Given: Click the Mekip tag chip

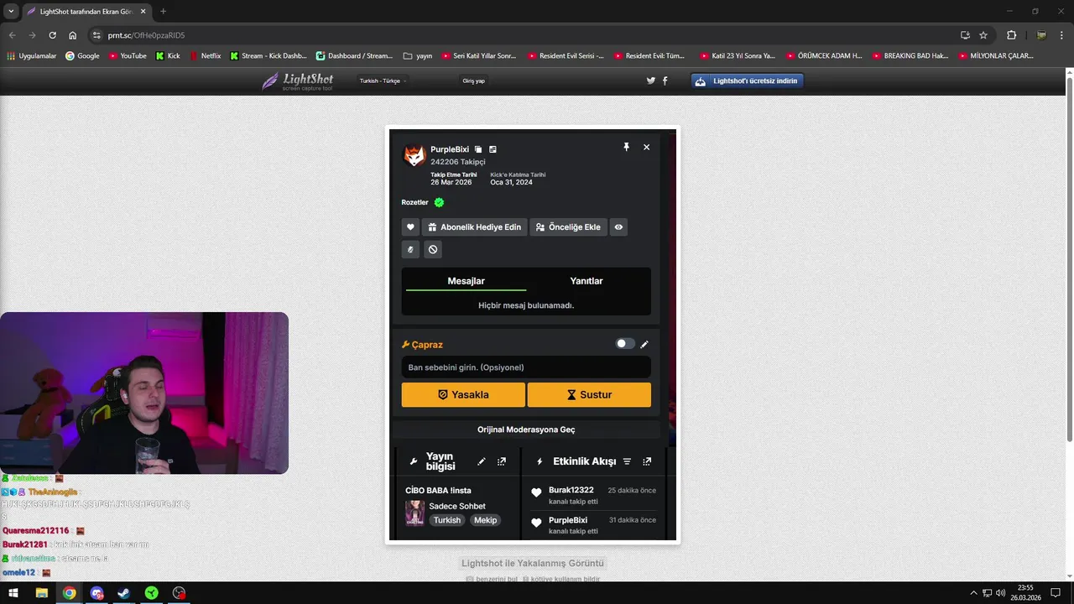Looking at the screenshot, I should click(485, 520).
